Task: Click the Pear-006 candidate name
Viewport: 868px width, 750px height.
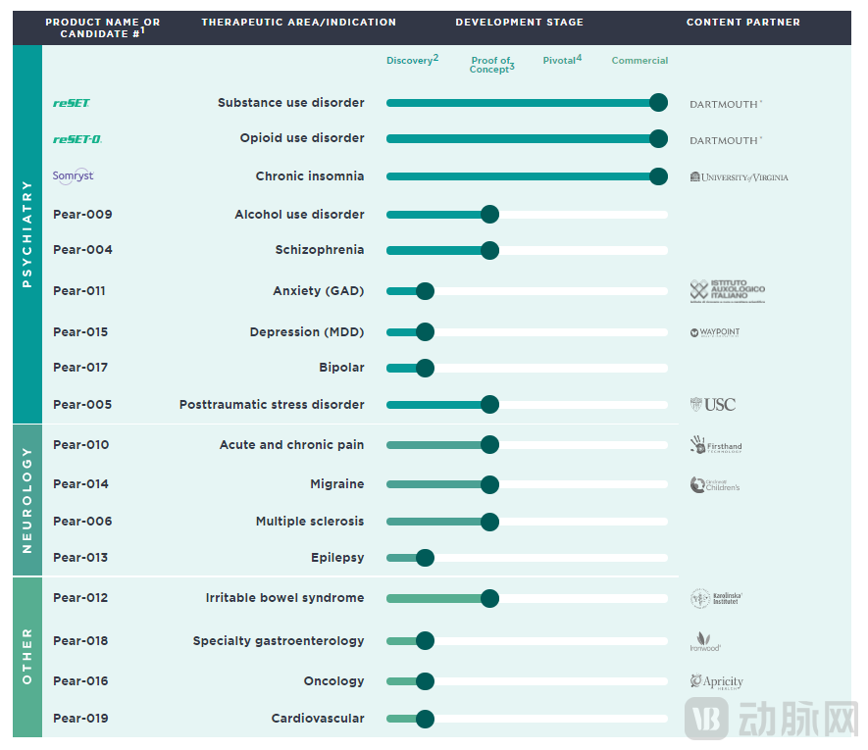Action: click(82, 522)
